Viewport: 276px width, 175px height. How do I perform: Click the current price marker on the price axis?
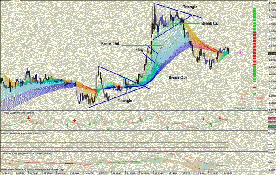(x=272, y=53)
